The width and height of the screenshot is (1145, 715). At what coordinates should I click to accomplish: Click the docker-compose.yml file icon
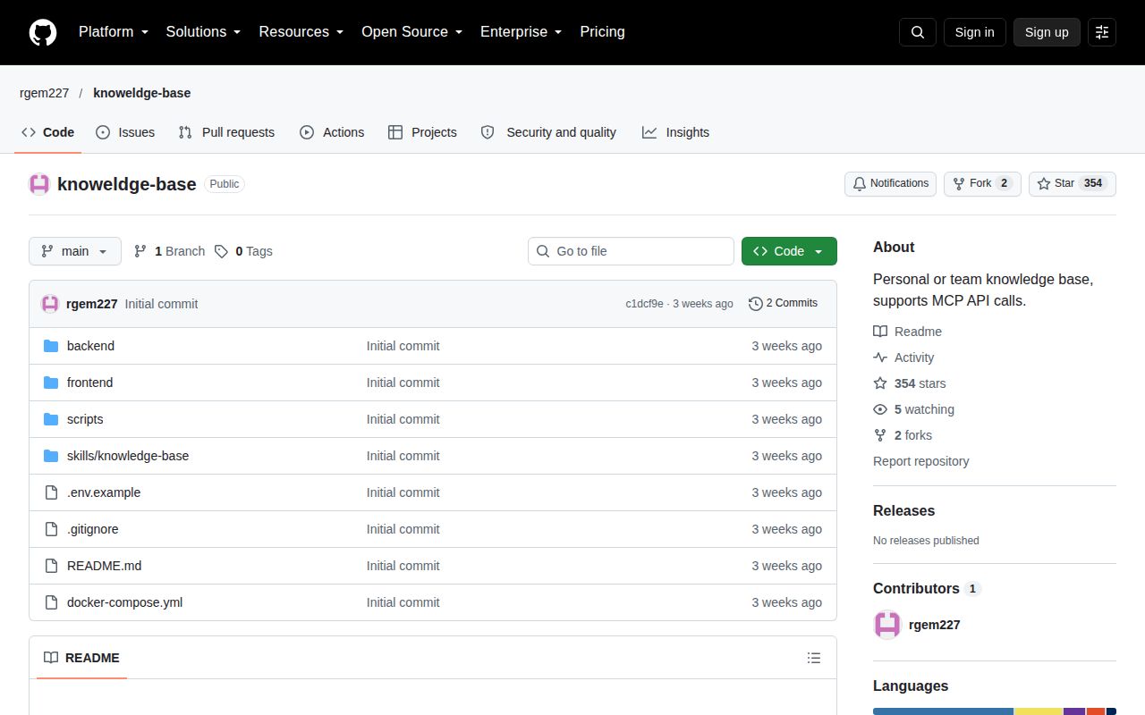click(x=51, y=602)
